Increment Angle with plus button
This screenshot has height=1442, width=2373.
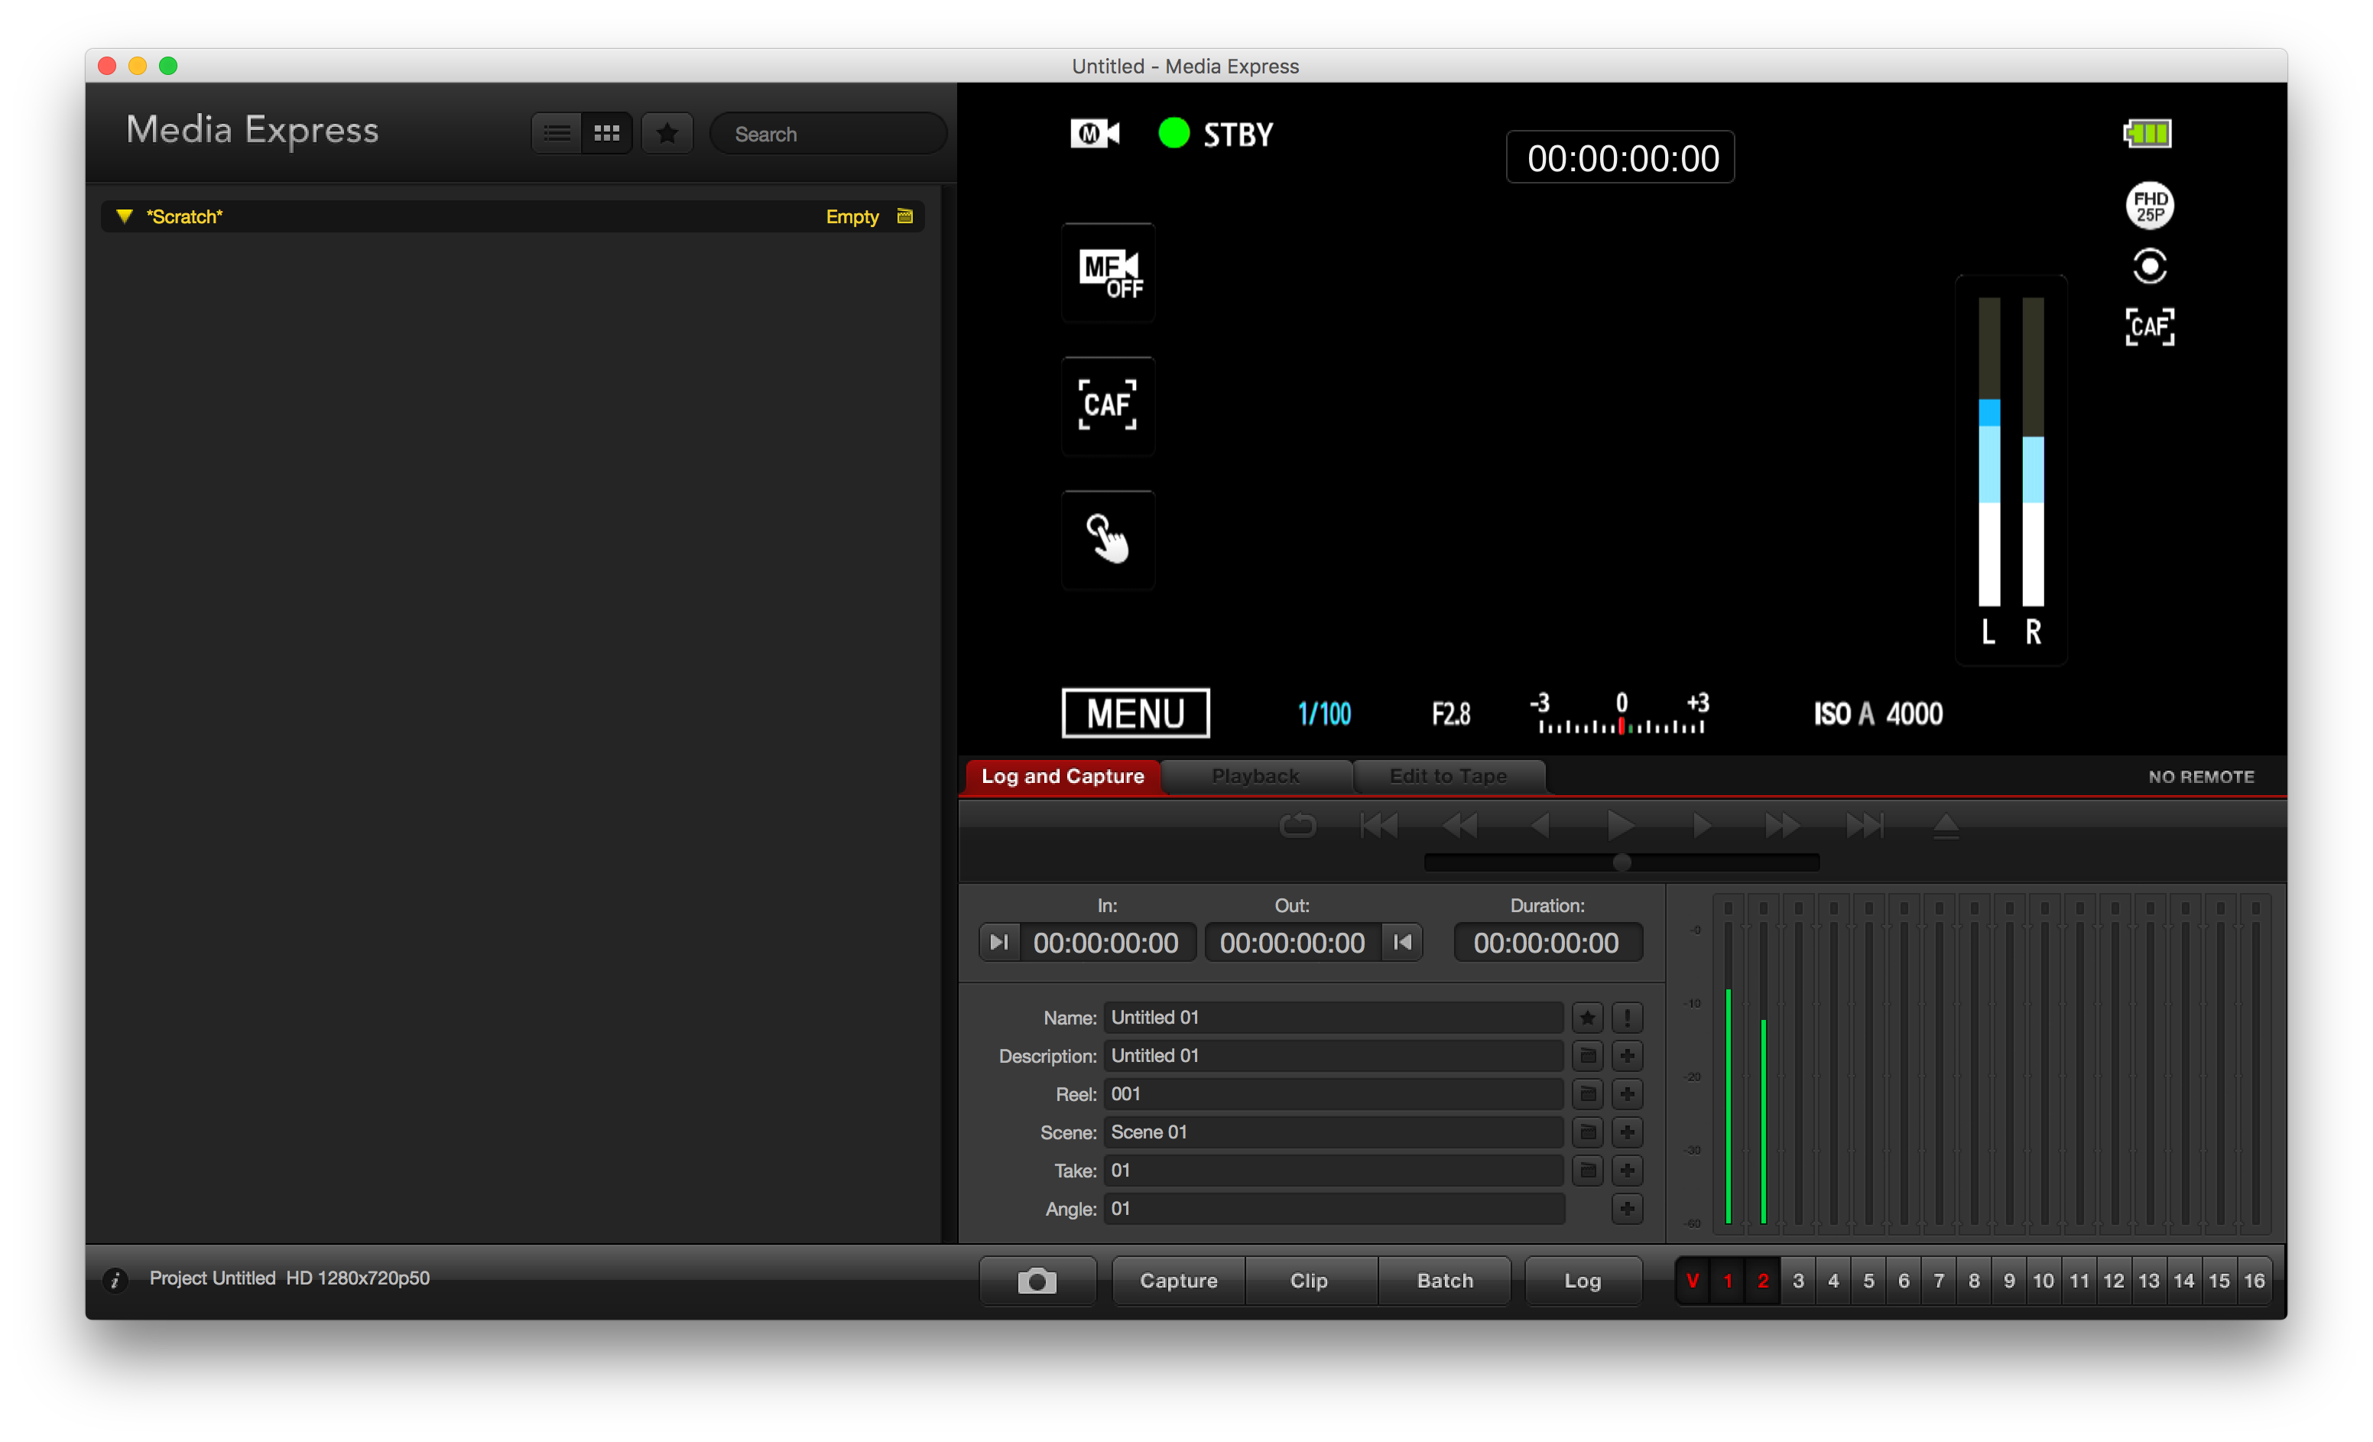pyautogui.click(x=1627, y=1208)
